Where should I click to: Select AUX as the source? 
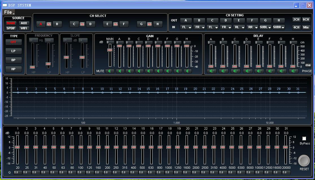click(24, 23)
